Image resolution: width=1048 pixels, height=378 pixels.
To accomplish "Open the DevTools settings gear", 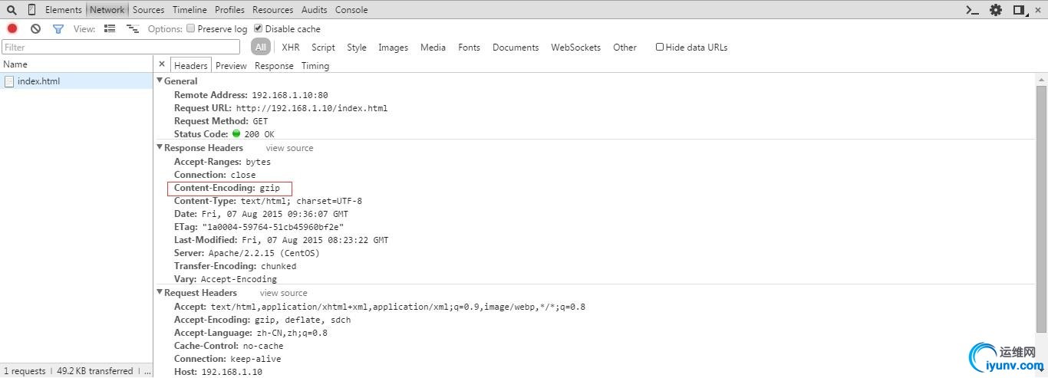I will click(996, 10).
